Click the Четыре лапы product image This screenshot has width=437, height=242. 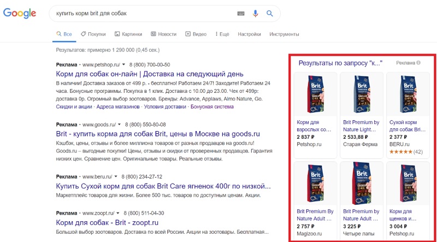[362, 183]
